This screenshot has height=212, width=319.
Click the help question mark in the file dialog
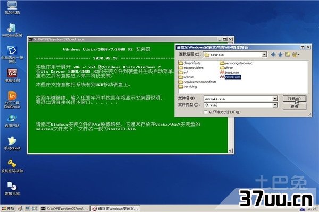[303, 47]
